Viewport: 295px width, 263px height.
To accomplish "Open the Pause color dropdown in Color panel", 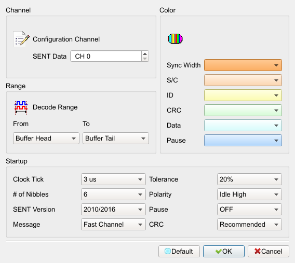I will pyautogui.click(x=243, y=141).
